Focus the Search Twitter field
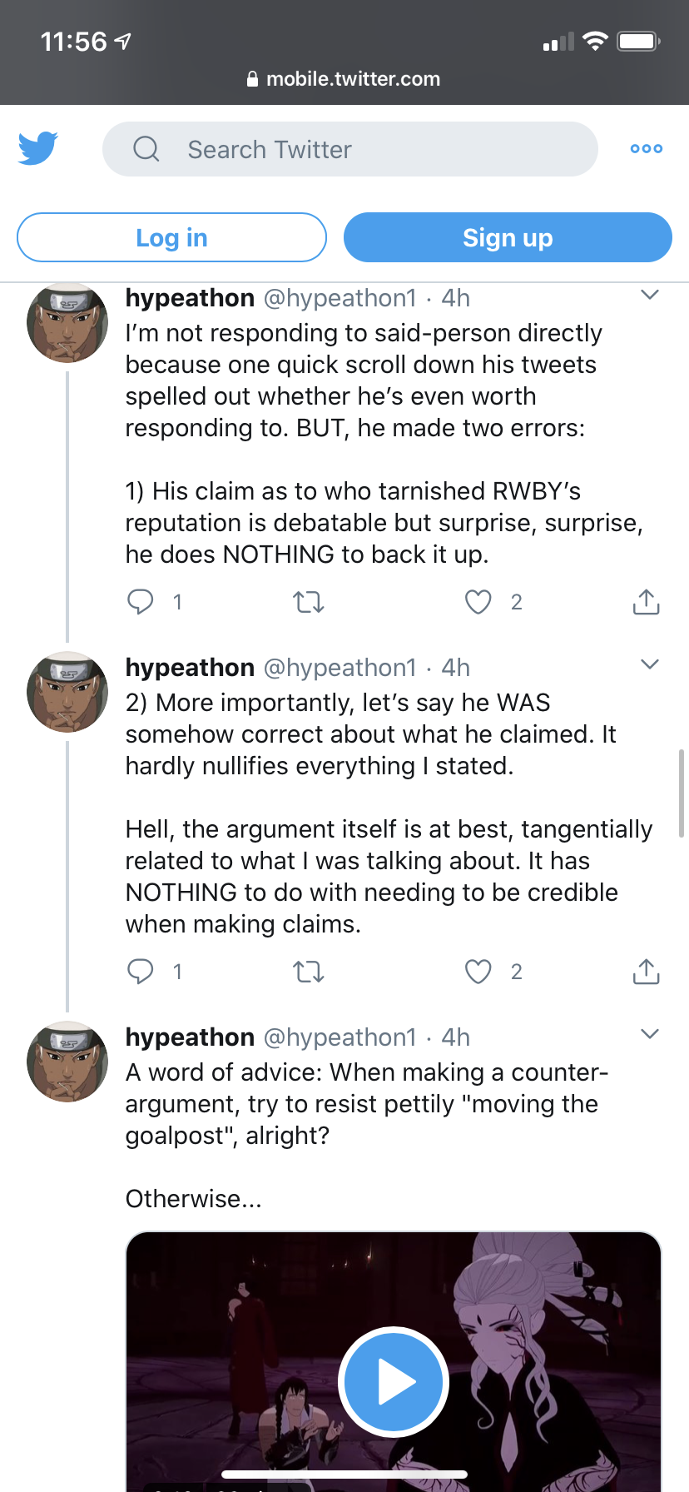The image size is (689, 1492). coord(350,149)
